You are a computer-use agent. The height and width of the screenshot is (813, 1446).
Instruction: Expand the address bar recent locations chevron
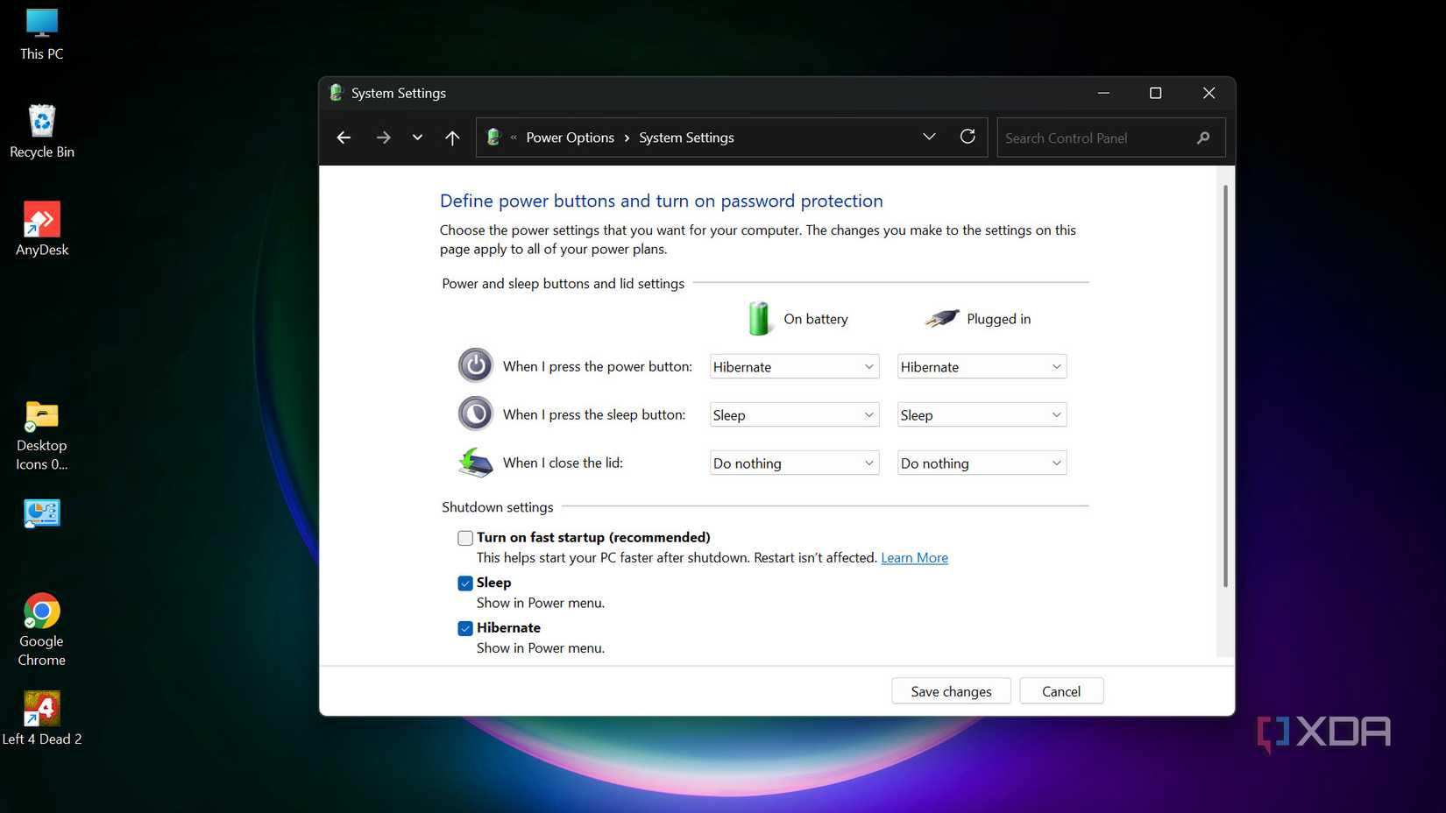click(x=928, y=137)
